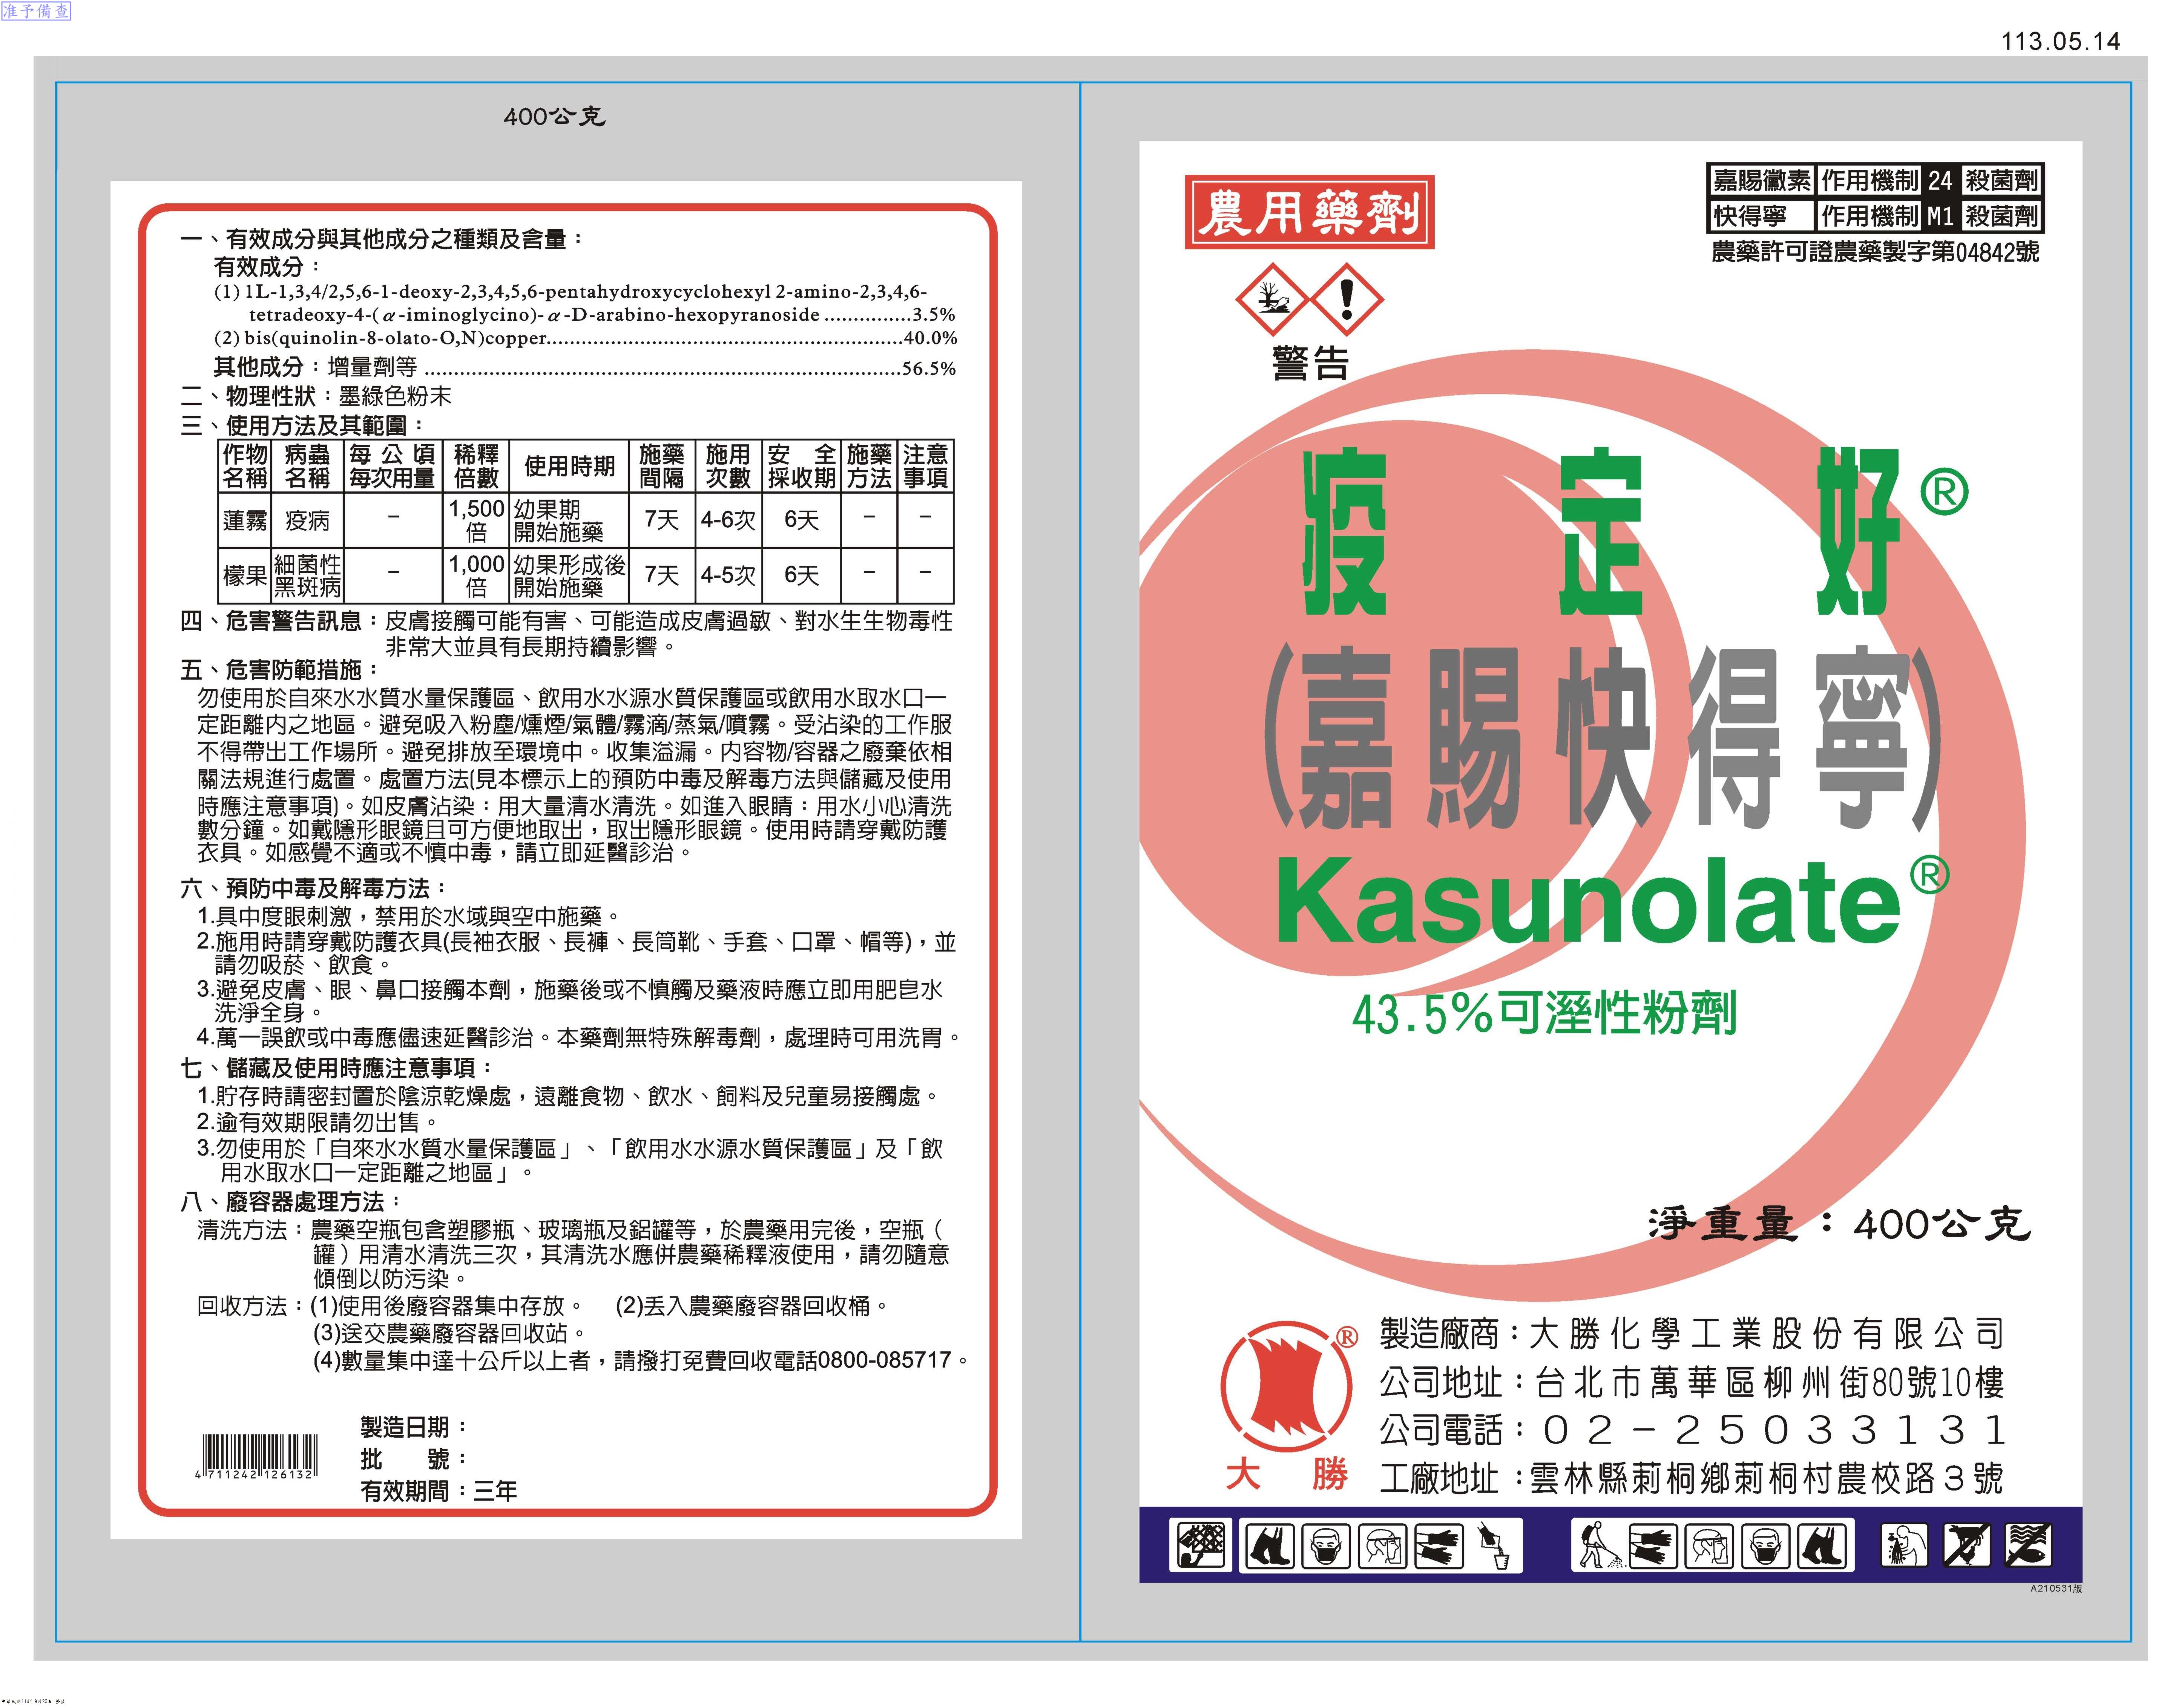Click the 43.5%可溼性粉劑 formulation text

(1544, 1014)
